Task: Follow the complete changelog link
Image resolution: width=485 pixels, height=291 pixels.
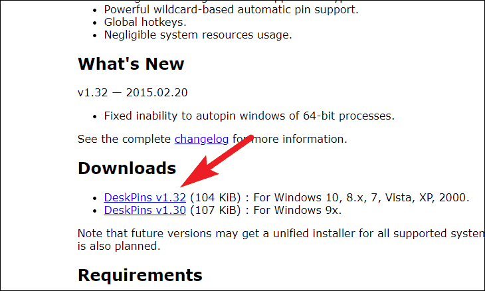Action: (201, 139)
